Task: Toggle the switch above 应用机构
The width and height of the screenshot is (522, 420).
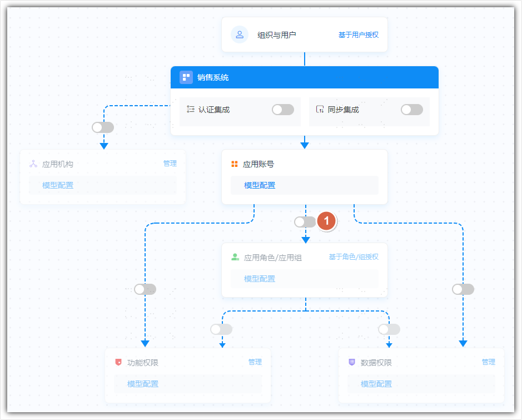Action: click(x=103, y=127)
